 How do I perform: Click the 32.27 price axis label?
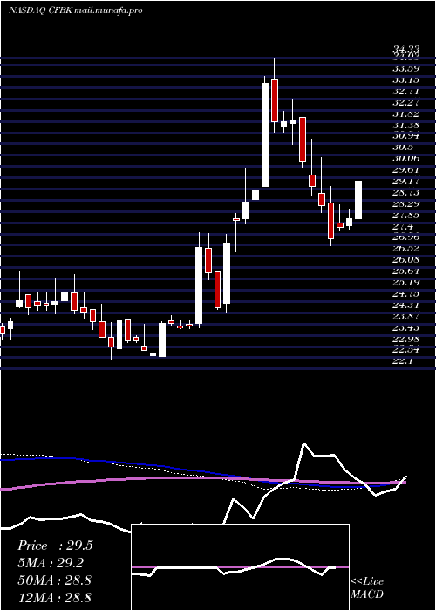pos(406,103)
